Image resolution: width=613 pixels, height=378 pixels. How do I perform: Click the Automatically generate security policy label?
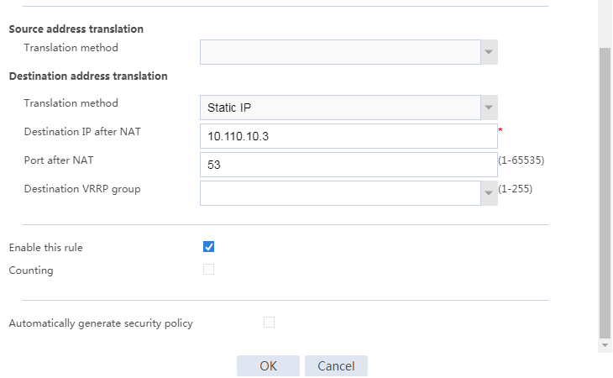(101, 323)
